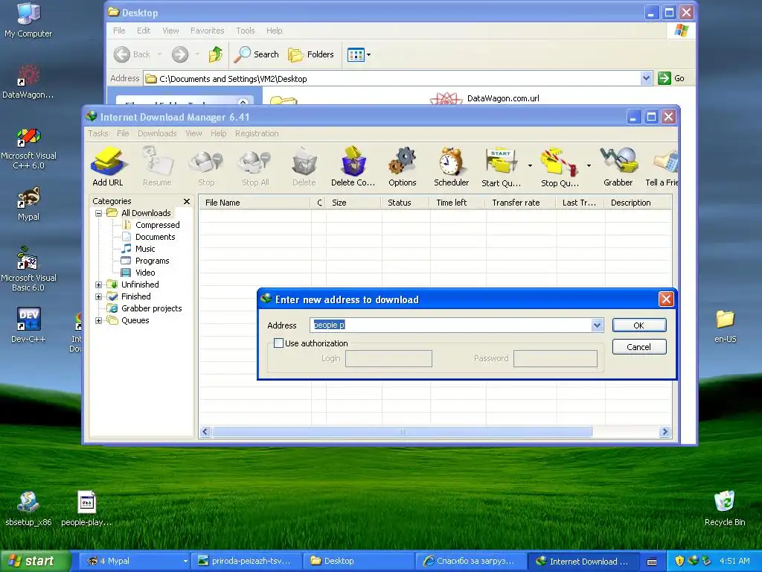This screenshot has height=572, width=762.
Task: Click the Tell a Friend toolbar icon
Action: tap(662, 166)
